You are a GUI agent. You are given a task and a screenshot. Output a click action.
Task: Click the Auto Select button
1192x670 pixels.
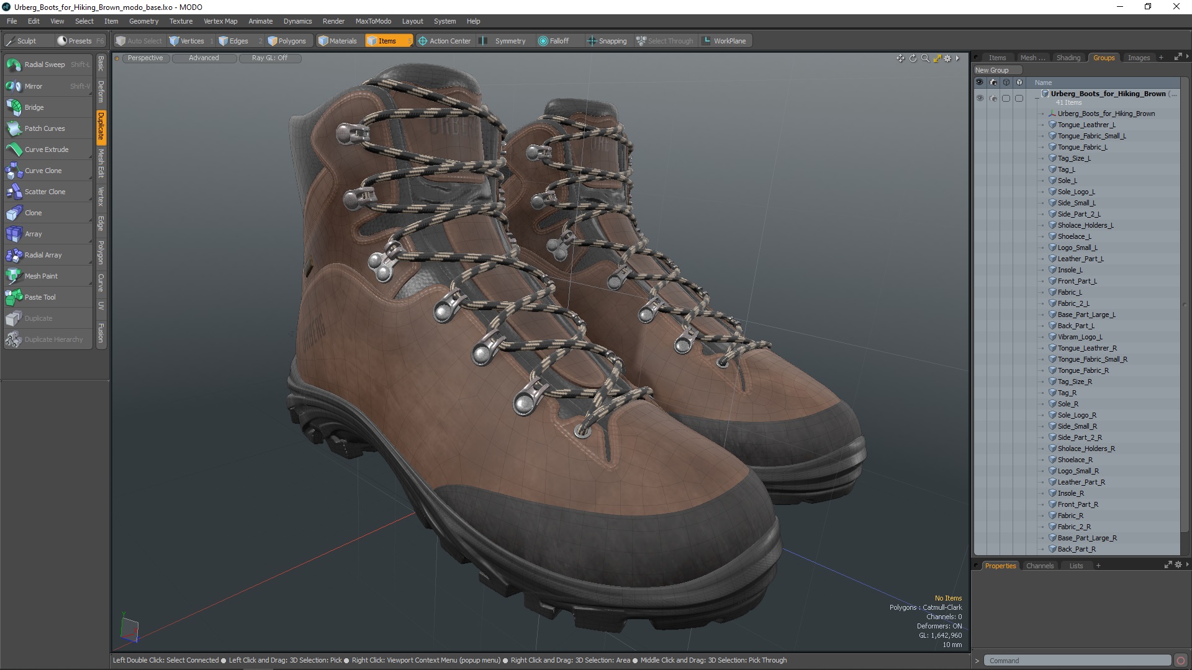(139, 41)
